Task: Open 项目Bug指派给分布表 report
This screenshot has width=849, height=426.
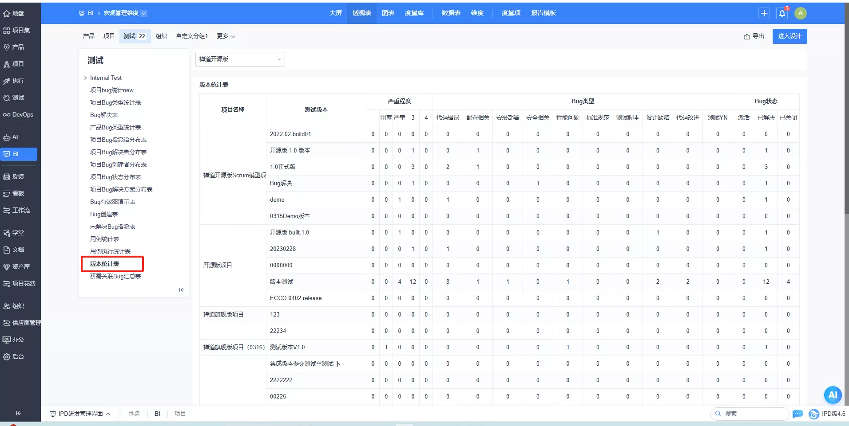Action: (x=118, y=140)
